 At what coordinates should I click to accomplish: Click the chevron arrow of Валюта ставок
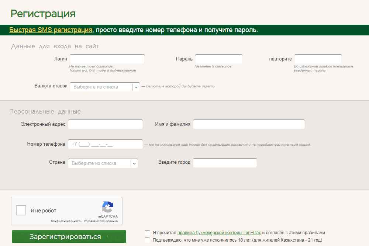click(x=136, y=87)
